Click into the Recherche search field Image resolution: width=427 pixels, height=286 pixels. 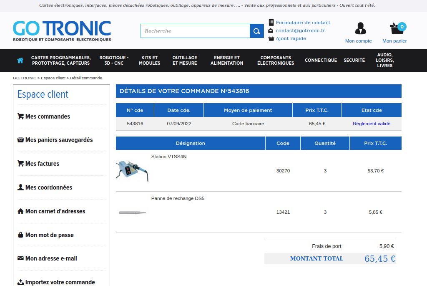[x=195, y=31]
